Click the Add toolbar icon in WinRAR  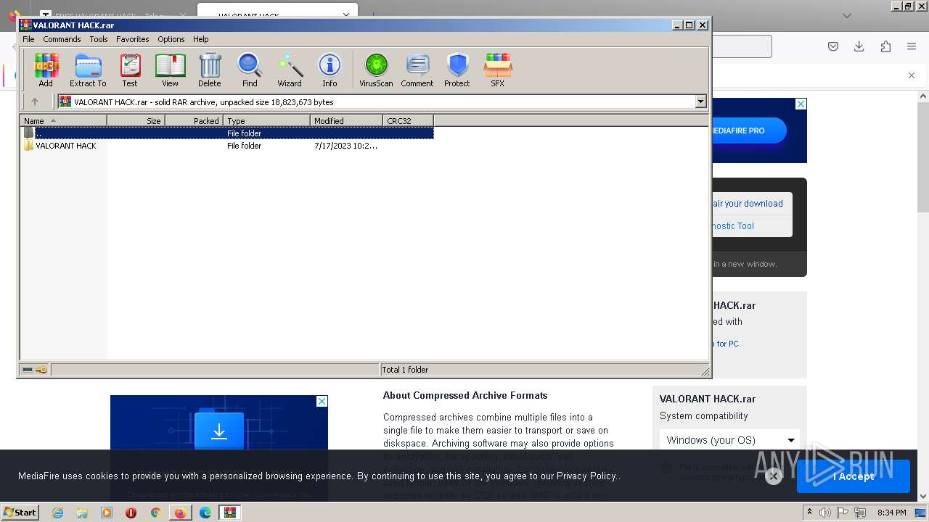[x=46, y=70]
